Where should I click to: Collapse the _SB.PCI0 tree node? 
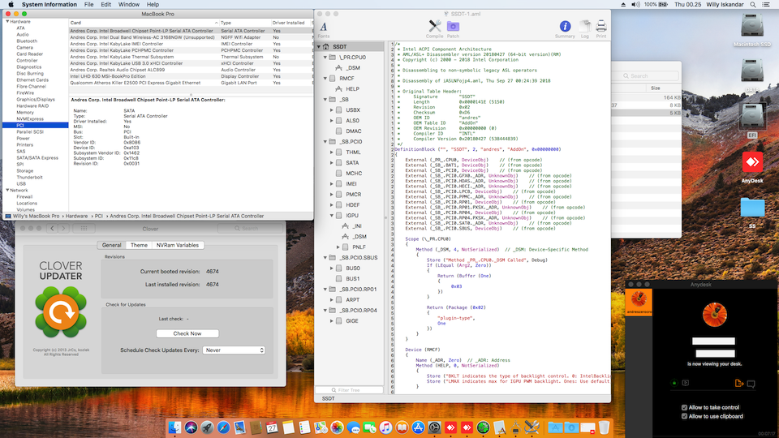tap(325, 141)
